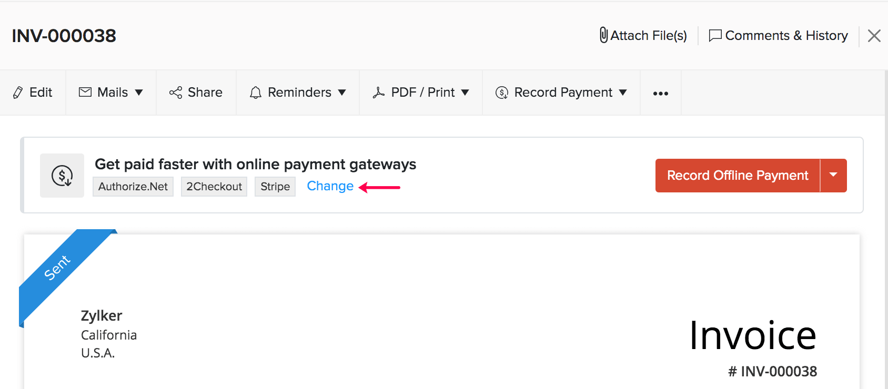Expand the Record Payment dropdown arrow
Viewport: 888px width, 389px height.
coord(623,93)
